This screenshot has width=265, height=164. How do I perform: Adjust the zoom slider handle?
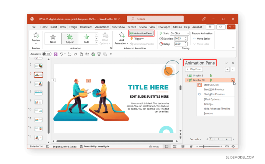pos(204,146)
